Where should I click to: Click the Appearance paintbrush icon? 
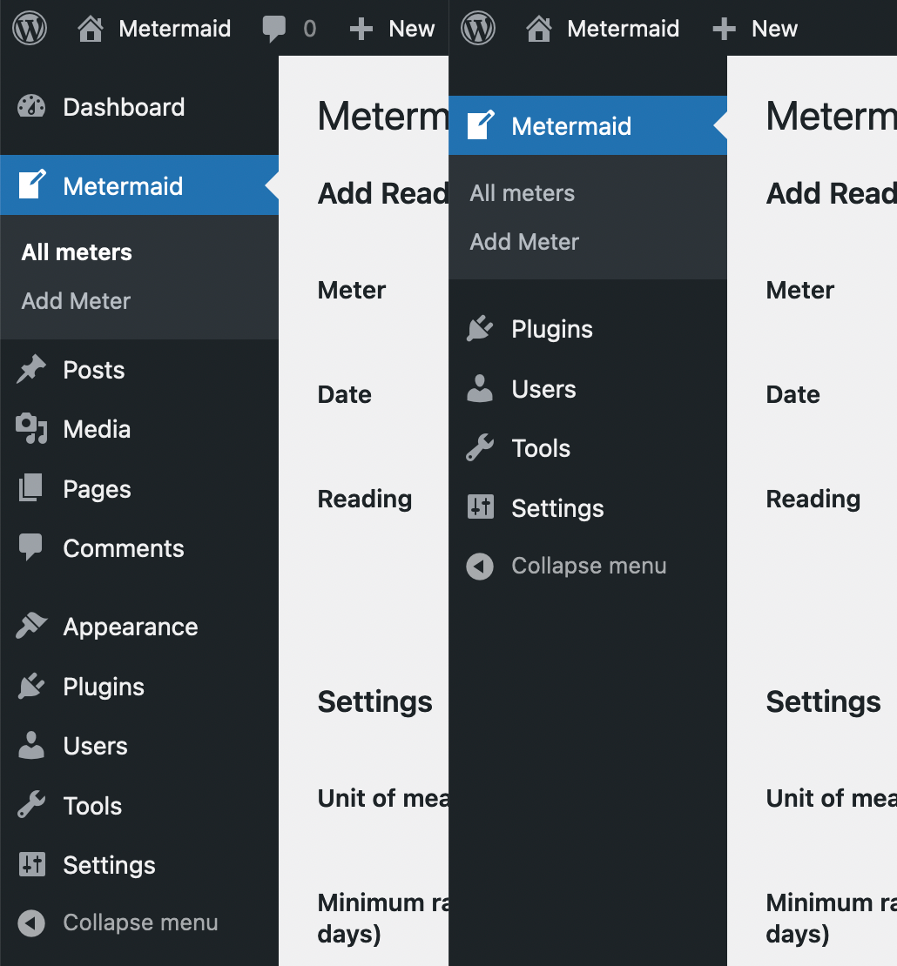point(31,626)
